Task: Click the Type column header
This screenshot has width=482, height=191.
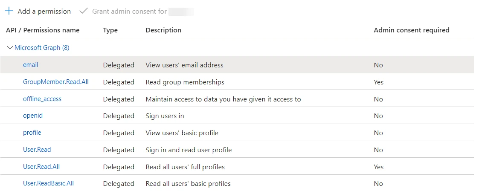Action: [x=110, y=30]
